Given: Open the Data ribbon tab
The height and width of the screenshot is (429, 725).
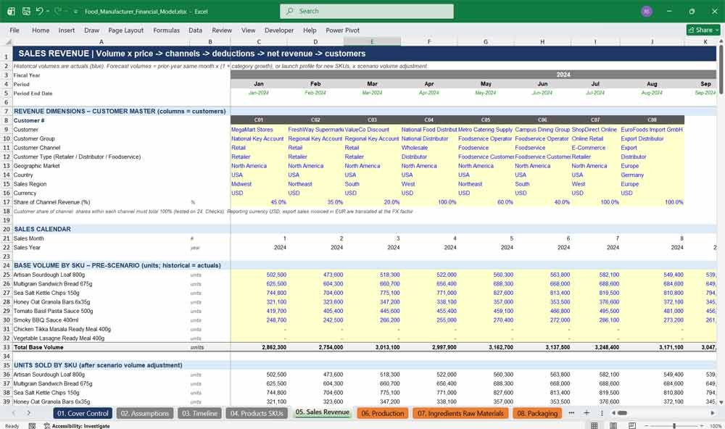Looking at the screenshot, I should pos(195,30).
